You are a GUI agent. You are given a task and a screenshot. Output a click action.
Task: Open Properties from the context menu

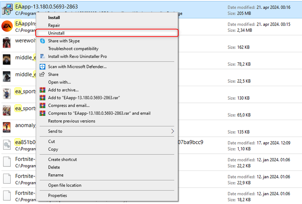[57, 196]
